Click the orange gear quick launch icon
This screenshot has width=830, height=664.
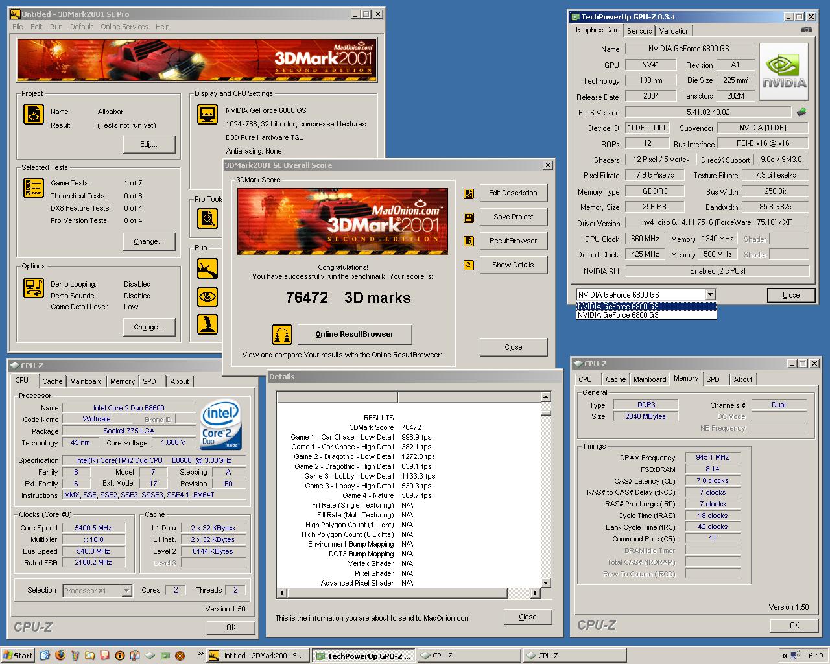pyautogui.click(x=180, y=656)
